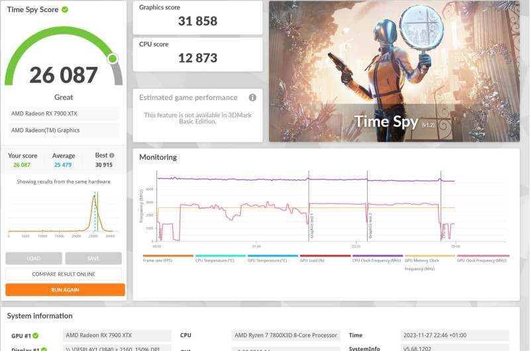Click the score distribution peak in the histogram
The image size is (530, 351).
click(94, 197)
